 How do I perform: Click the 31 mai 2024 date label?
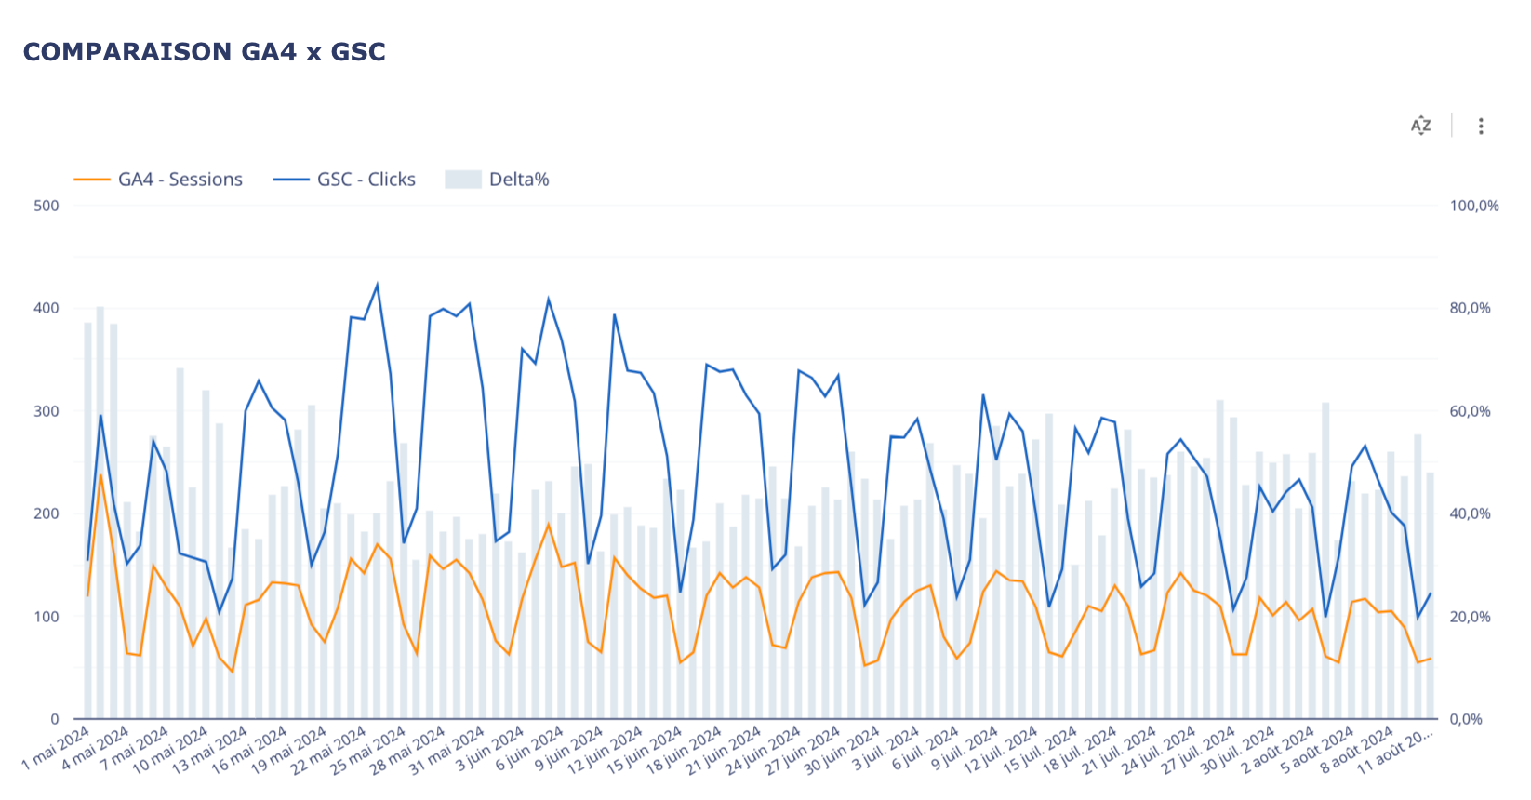447,750
